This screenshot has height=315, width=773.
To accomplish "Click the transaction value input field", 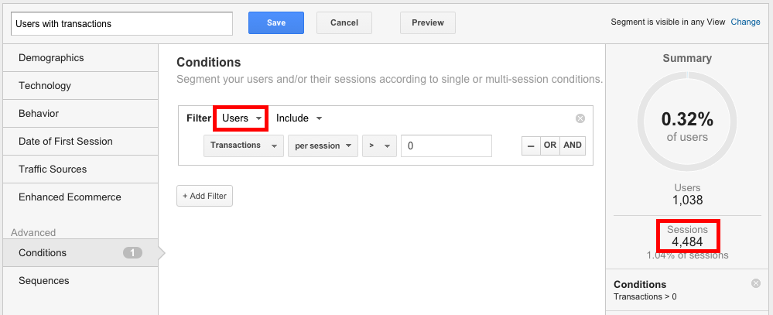I will click(x=446, y=146).
